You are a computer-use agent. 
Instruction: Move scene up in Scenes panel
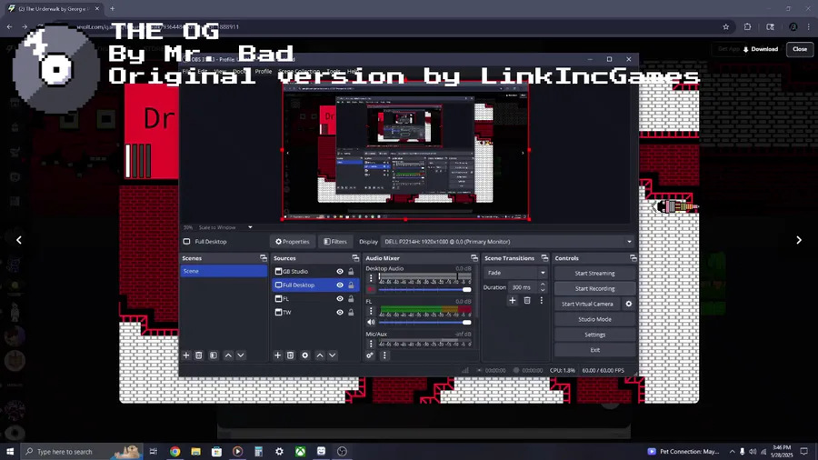[x=228, y=355]
